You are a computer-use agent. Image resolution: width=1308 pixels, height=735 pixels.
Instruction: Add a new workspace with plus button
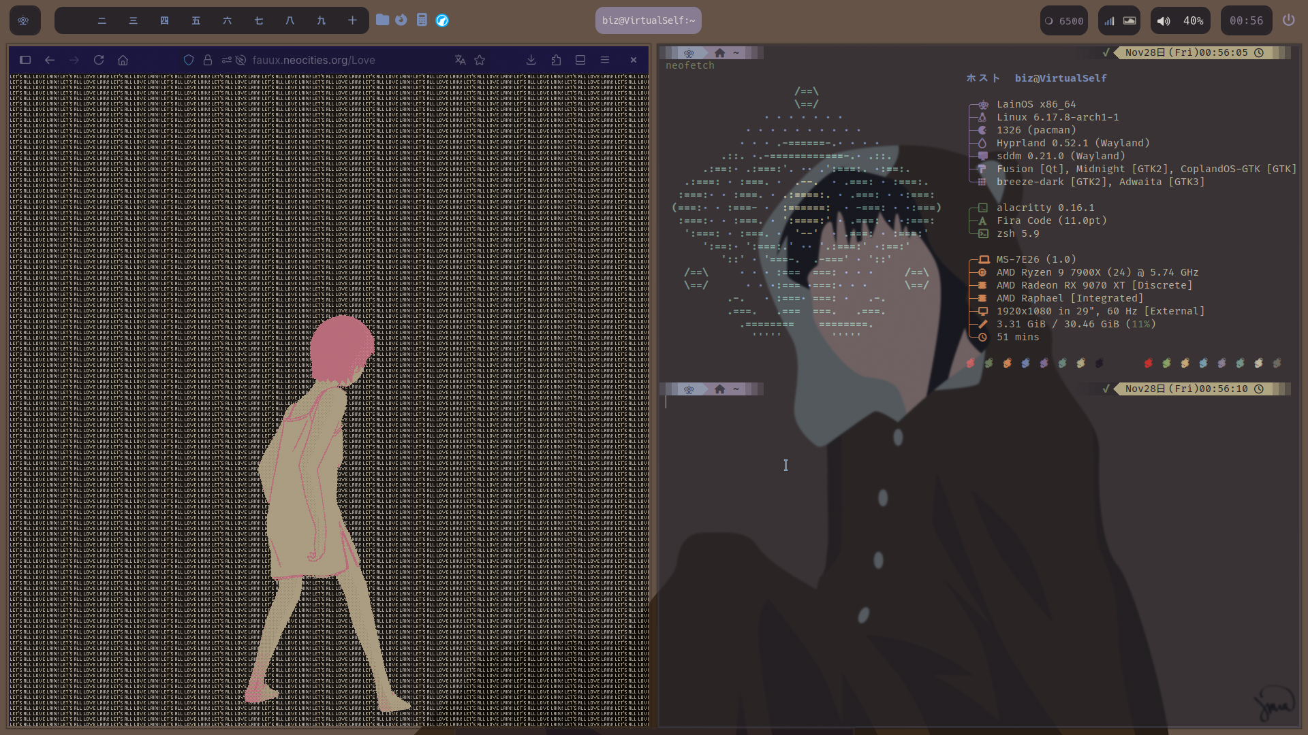(352, 20)
